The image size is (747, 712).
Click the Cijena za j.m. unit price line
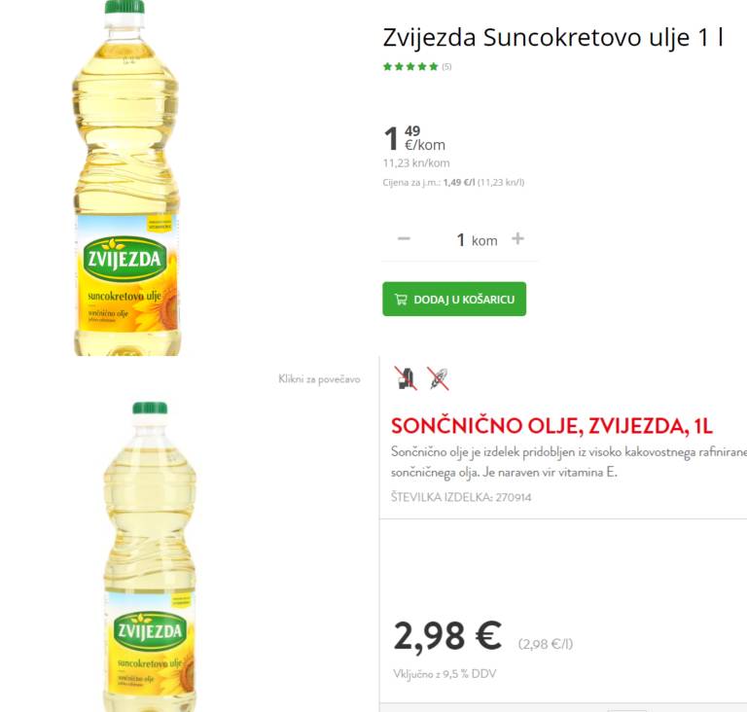[x=453, y=182]
